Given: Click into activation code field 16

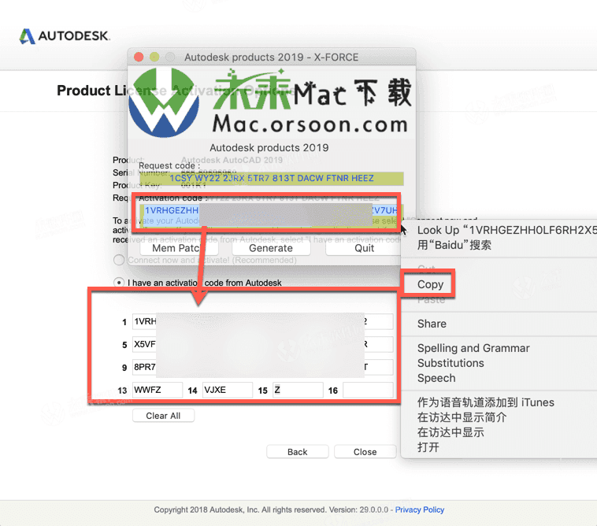Looking at the screenshot, I should click(368, 390).
